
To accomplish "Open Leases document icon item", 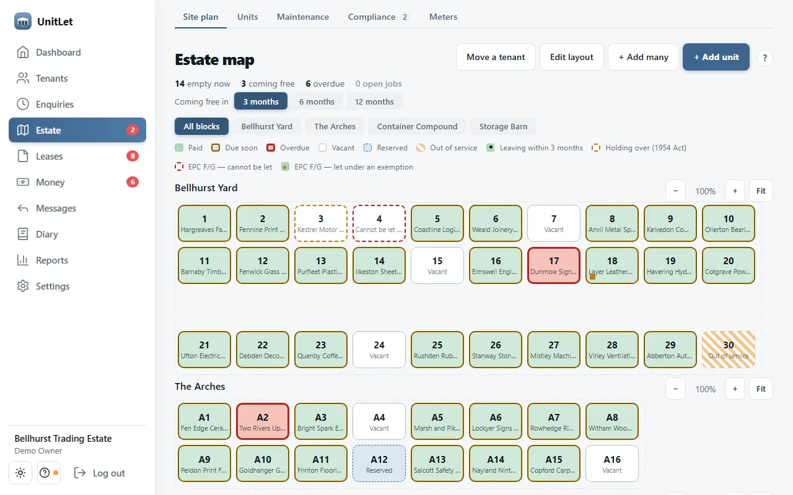I will (x=77, y=157).
